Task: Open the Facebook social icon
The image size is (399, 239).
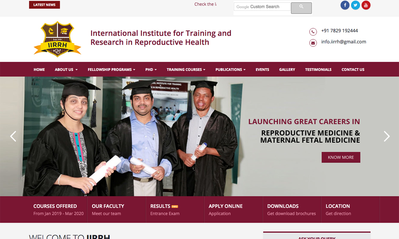Action: click(x=345, y=5)
